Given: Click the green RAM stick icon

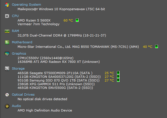Looking at the screenshot, I should click(7, 31).
